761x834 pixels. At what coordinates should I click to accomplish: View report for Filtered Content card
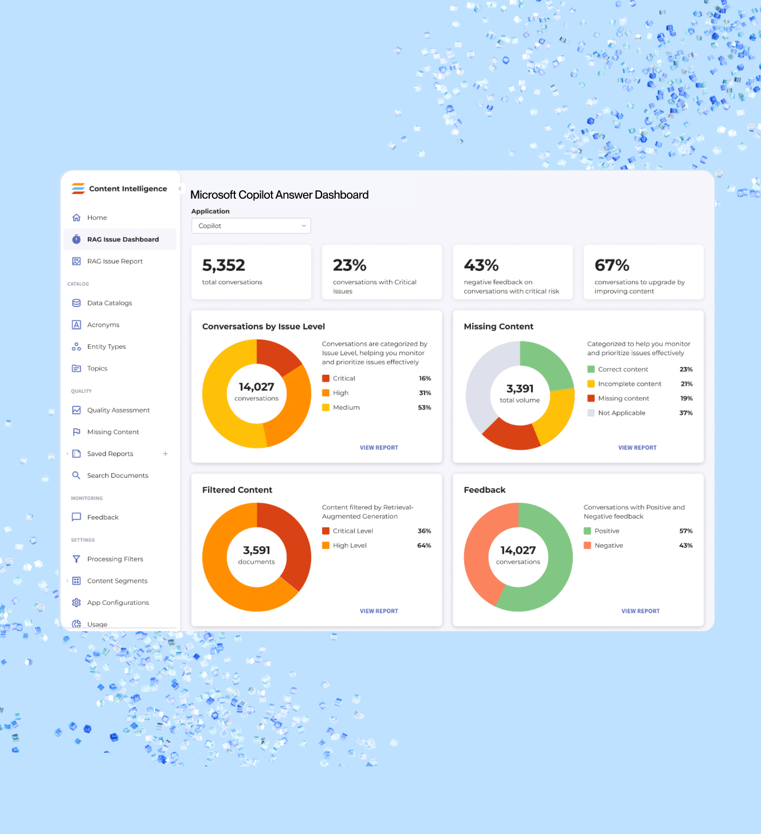pos(379,611)
